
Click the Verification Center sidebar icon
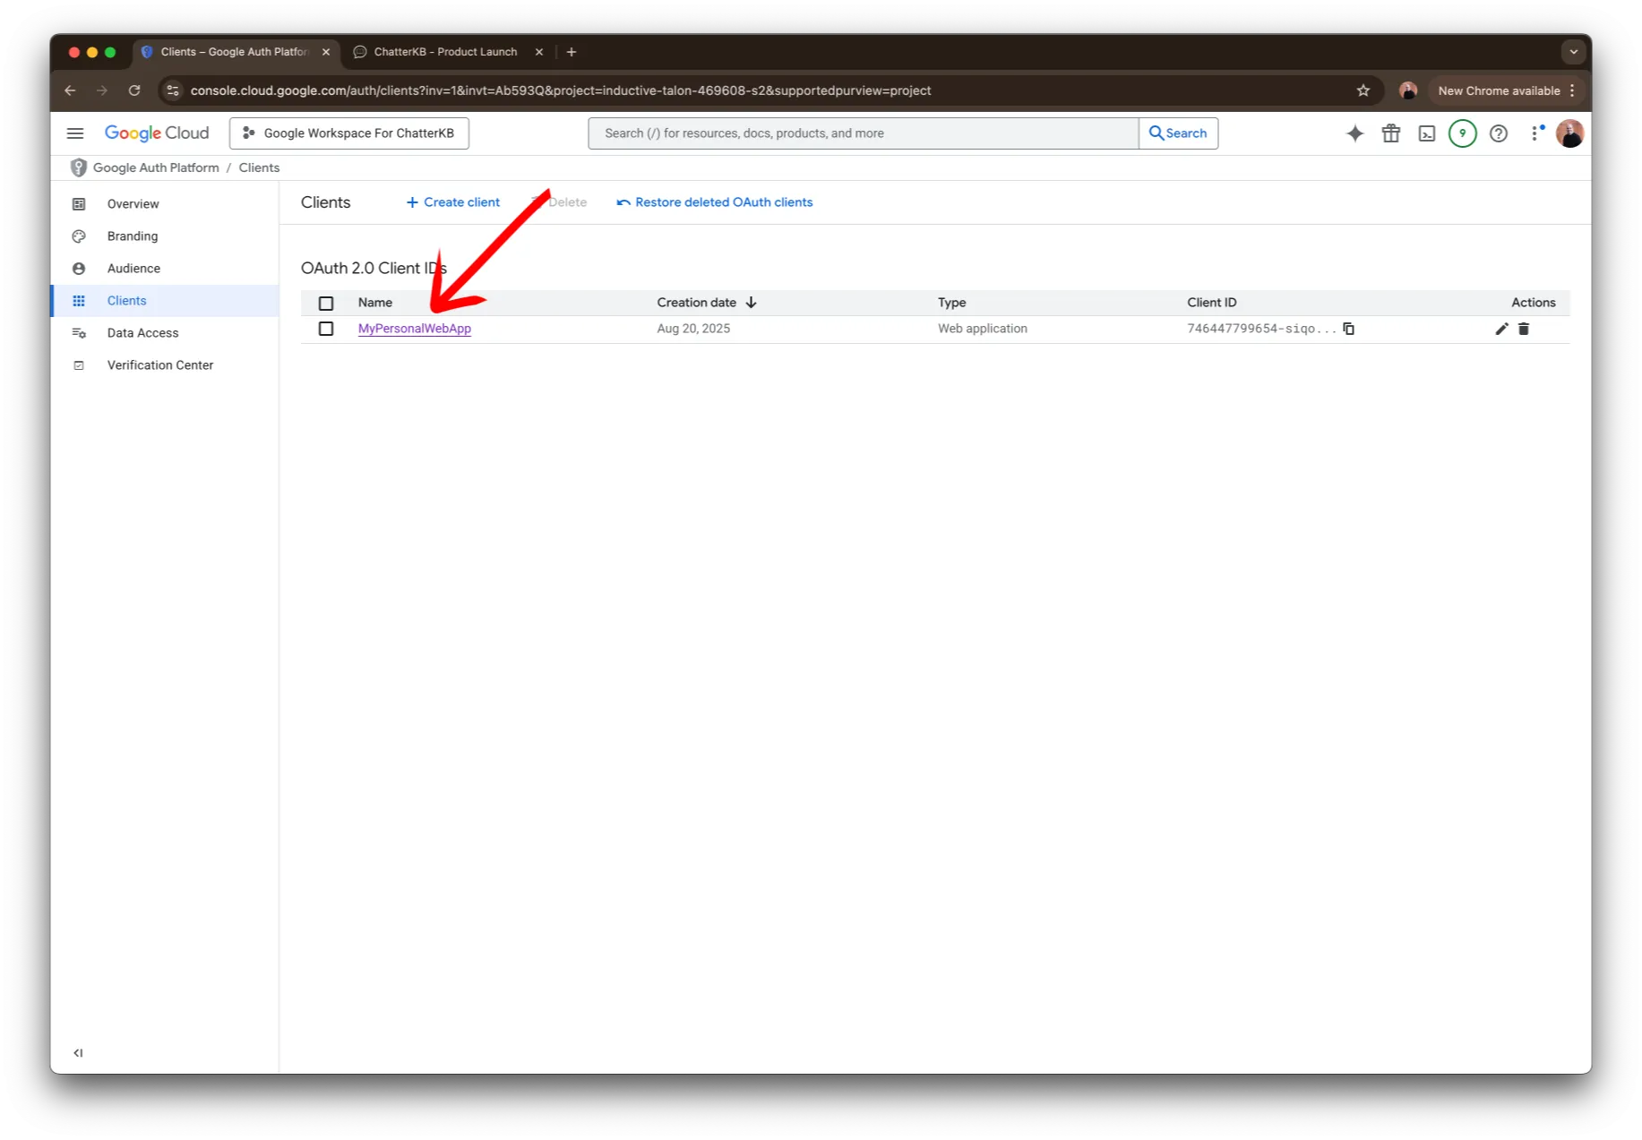(x=79, y=365)
